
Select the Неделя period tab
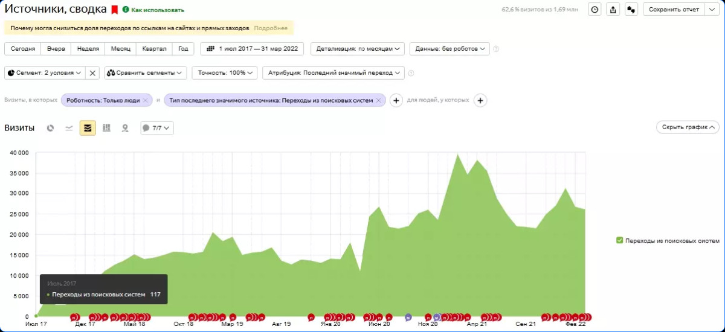coord(88,49)
